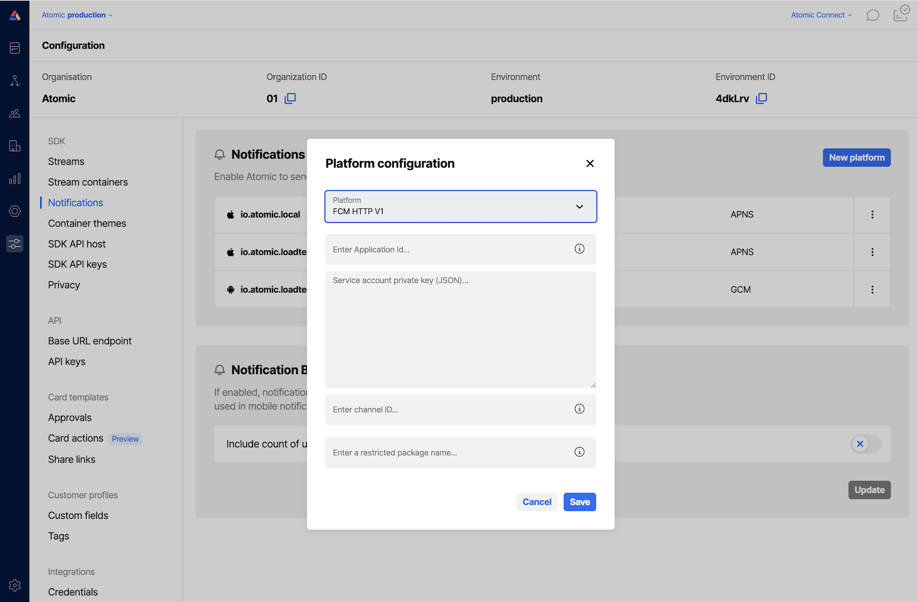Toggle the Include count switch

[866, 444]
